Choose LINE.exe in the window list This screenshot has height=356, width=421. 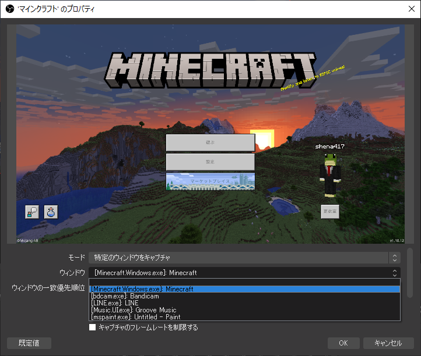coord(245,303)
